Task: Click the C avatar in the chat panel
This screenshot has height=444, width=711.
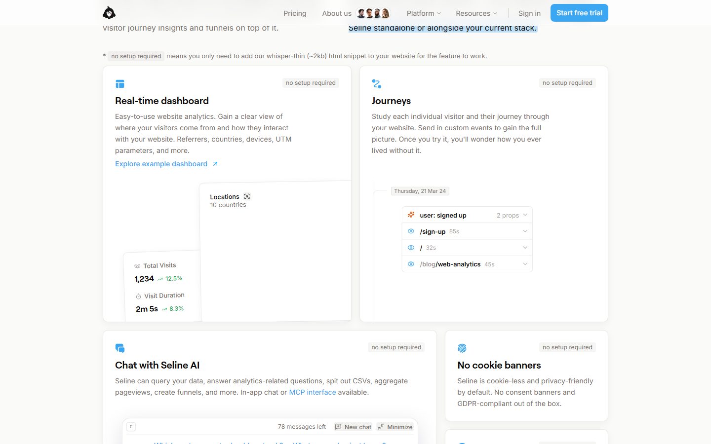Action: tap(131, 427)
